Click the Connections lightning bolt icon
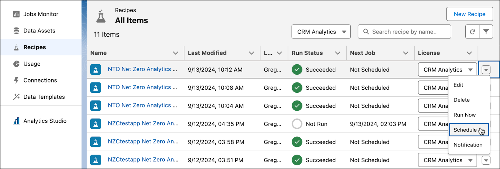Screen dimensions: 500x169 coord(16,80)
